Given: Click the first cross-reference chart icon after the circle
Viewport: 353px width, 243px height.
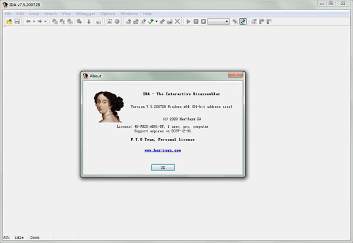Looking at the screenshot, I should (128, 21).
